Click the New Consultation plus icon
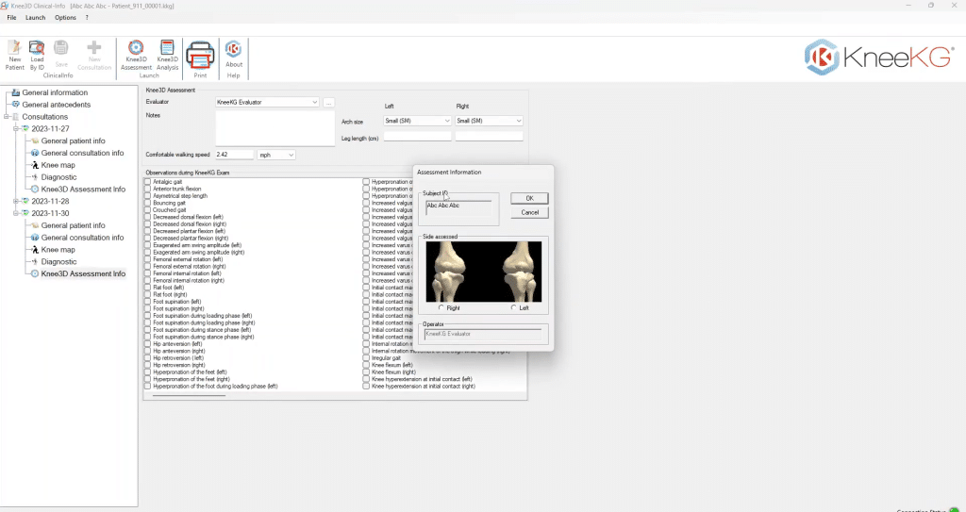Screen dimensions: 966x512 point(93,48)
